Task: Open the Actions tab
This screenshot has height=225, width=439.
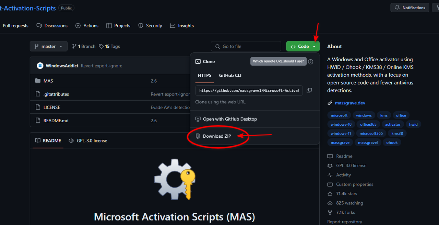Action: 87,26
